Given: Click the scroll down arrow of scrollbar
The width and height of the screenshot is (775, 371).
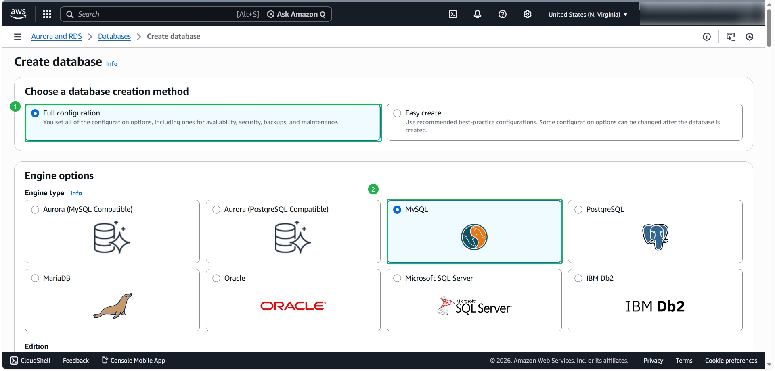Looking at the screenshot, I should tap(769, 365).
